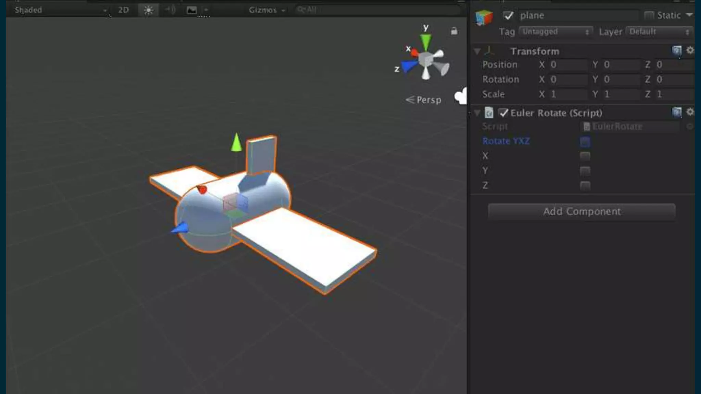
Task: Open Euler Rotate help book icon
Action: pos(677,113)
